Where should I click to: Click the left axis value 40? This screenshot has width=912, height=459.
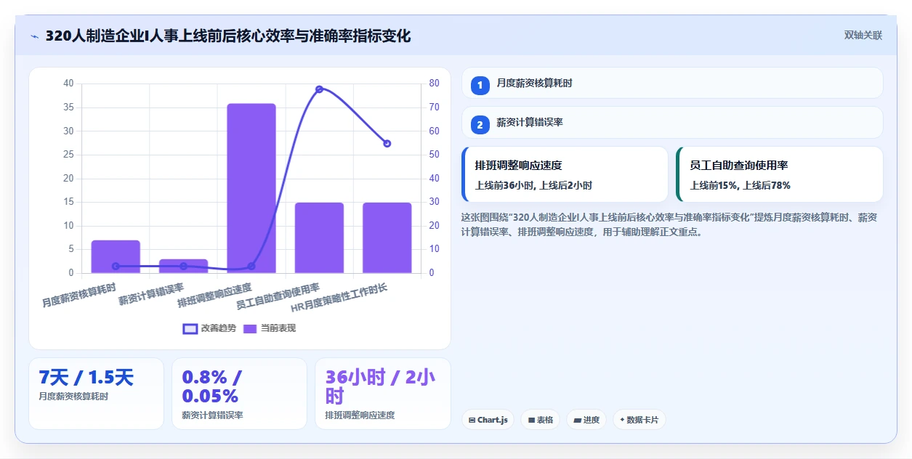point(68,84)
